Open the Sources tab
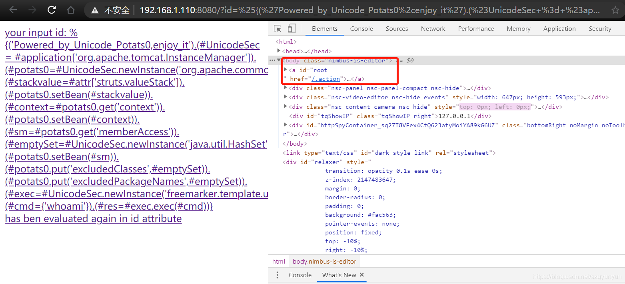 (x=397, y=29)
